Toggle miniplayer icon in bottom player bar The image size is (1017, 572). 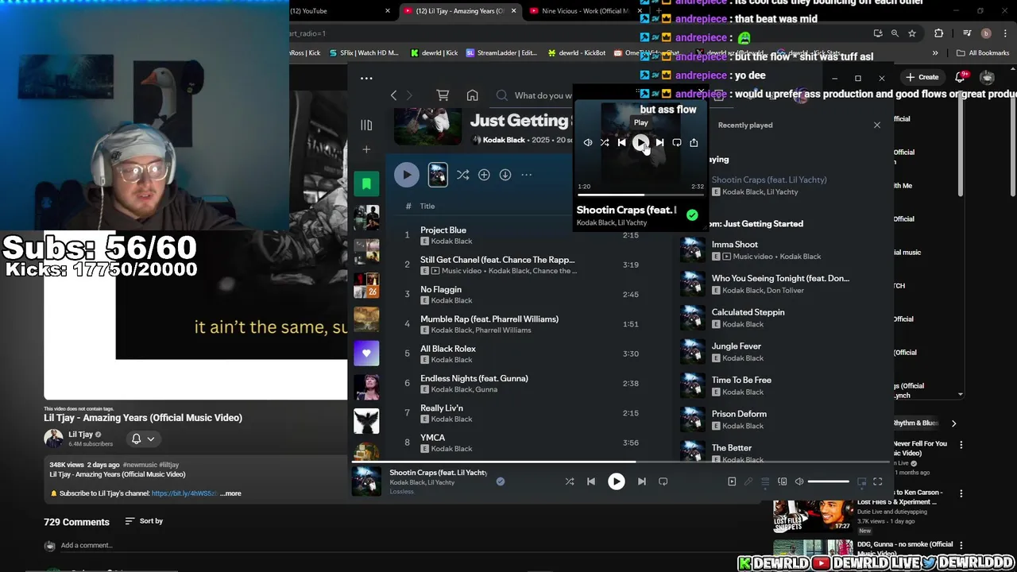click(861, 481)
